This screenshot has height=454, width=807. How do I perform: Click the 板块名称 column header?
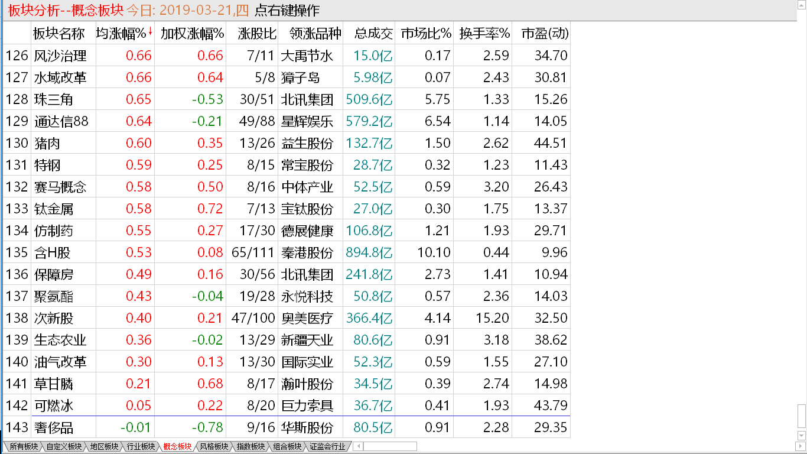coord(58,34)
